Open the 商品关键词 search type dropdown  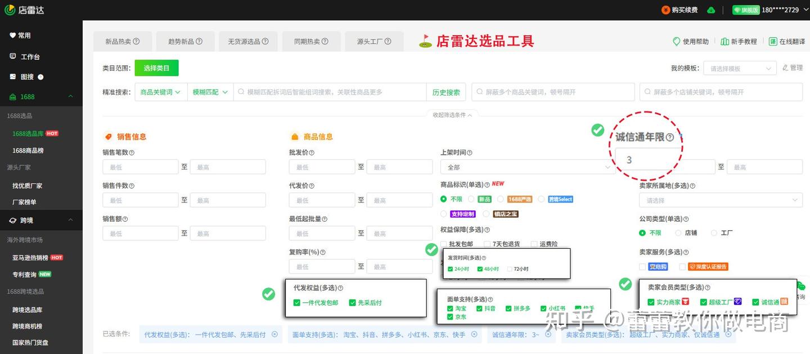[161, 92]
